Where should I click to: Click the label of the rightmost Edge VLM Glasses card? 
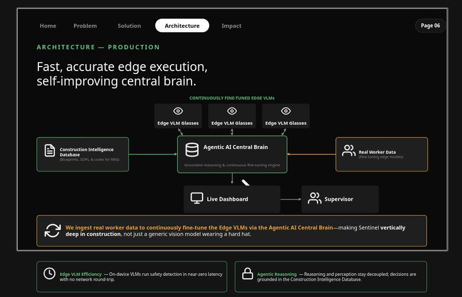click(286, 123)
